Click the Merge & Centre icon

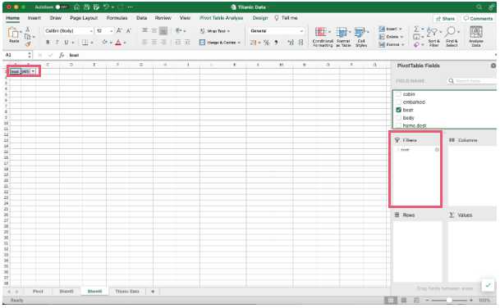tap(202, 43)
